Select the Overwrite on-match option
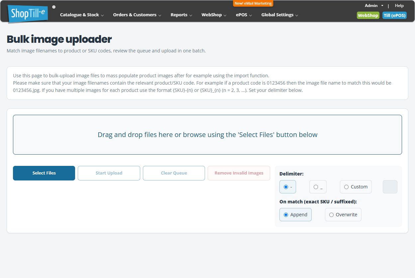 point(343,215)
